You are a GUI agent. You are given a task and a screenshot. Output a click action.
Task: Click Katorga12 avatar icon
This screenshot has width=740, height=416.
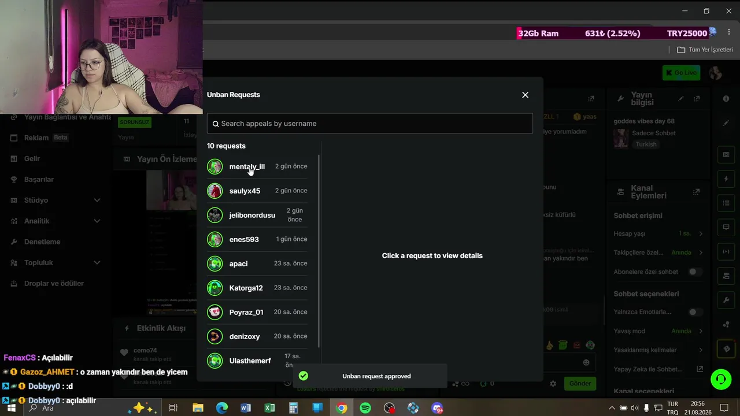[x=215, y=288]
